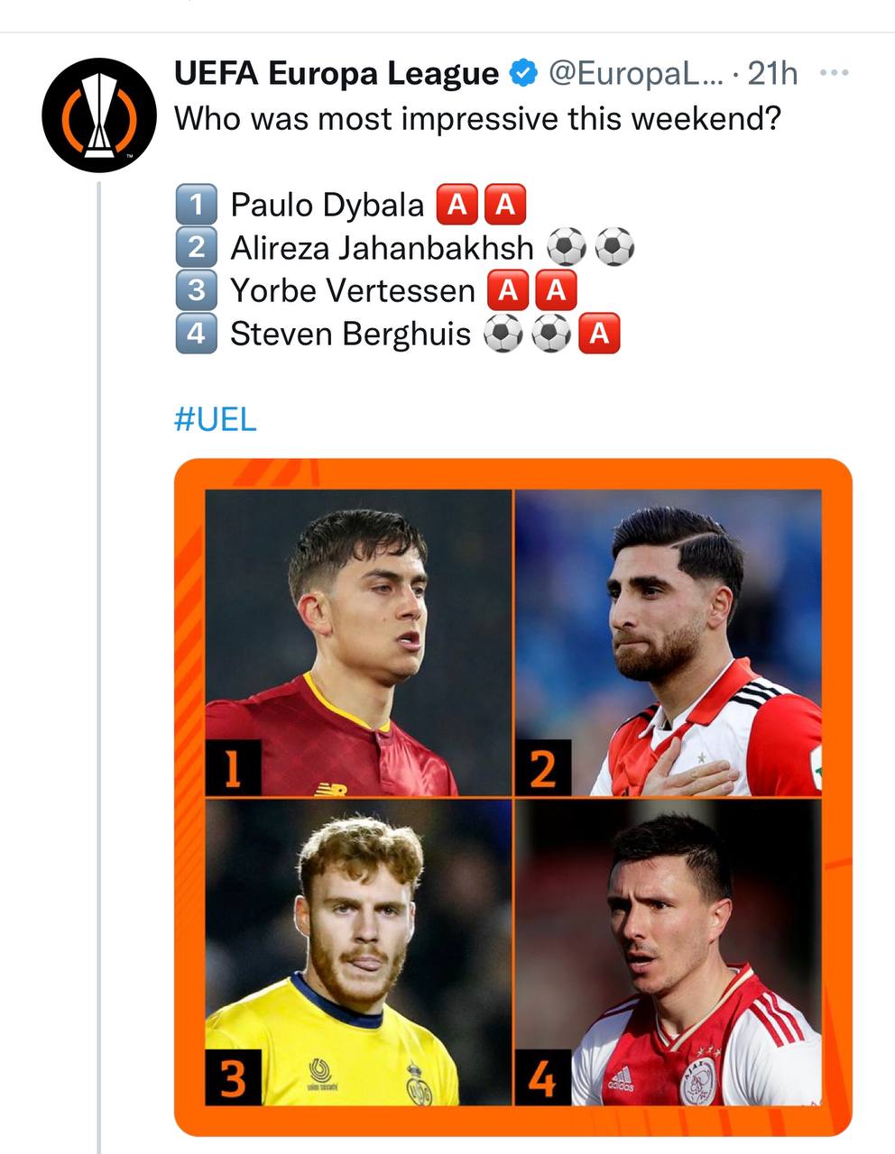This screenshot has height=1154, width=895.
Task: Click the orange number 1 badge on image
Action: [233, 767]
